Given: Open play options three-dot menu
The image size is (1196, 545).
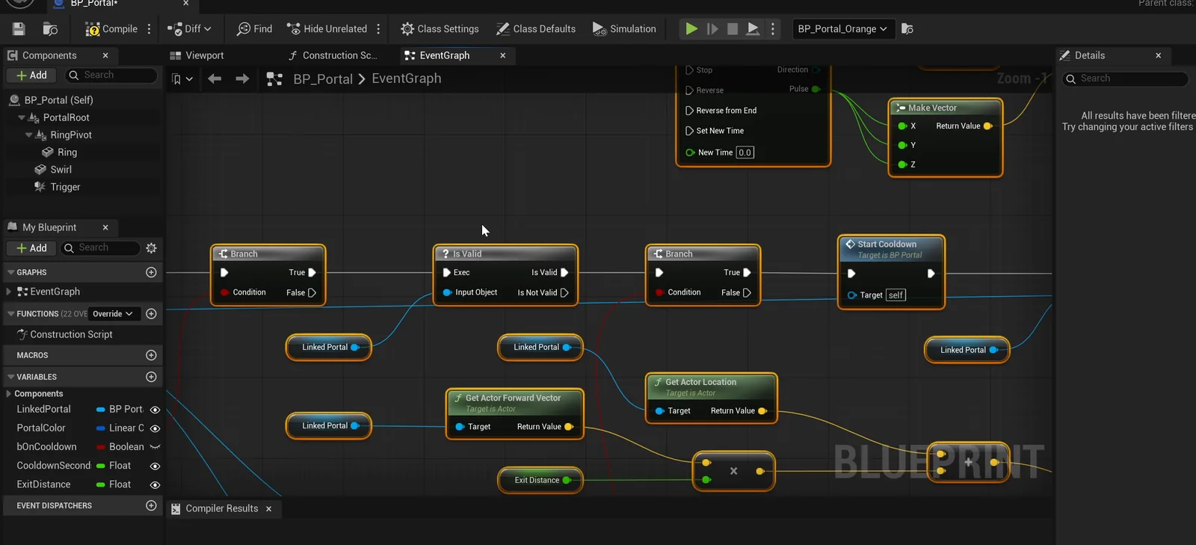Looking at the screenshot, I should click(x=773, y=29).
